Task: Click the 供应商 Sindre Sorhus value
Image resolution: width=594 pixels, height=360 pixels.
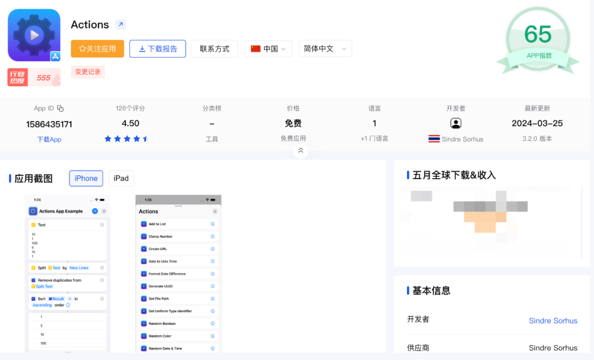Action: [x=553, y=347]
